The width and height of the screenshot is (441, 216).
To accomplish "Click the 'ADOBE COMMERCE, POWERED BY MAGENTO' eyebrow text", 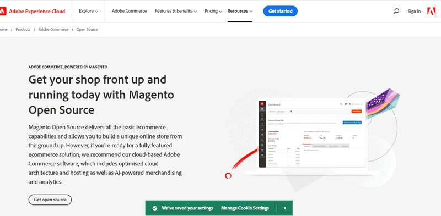I will pyautogui.click(x=68, y=67).
